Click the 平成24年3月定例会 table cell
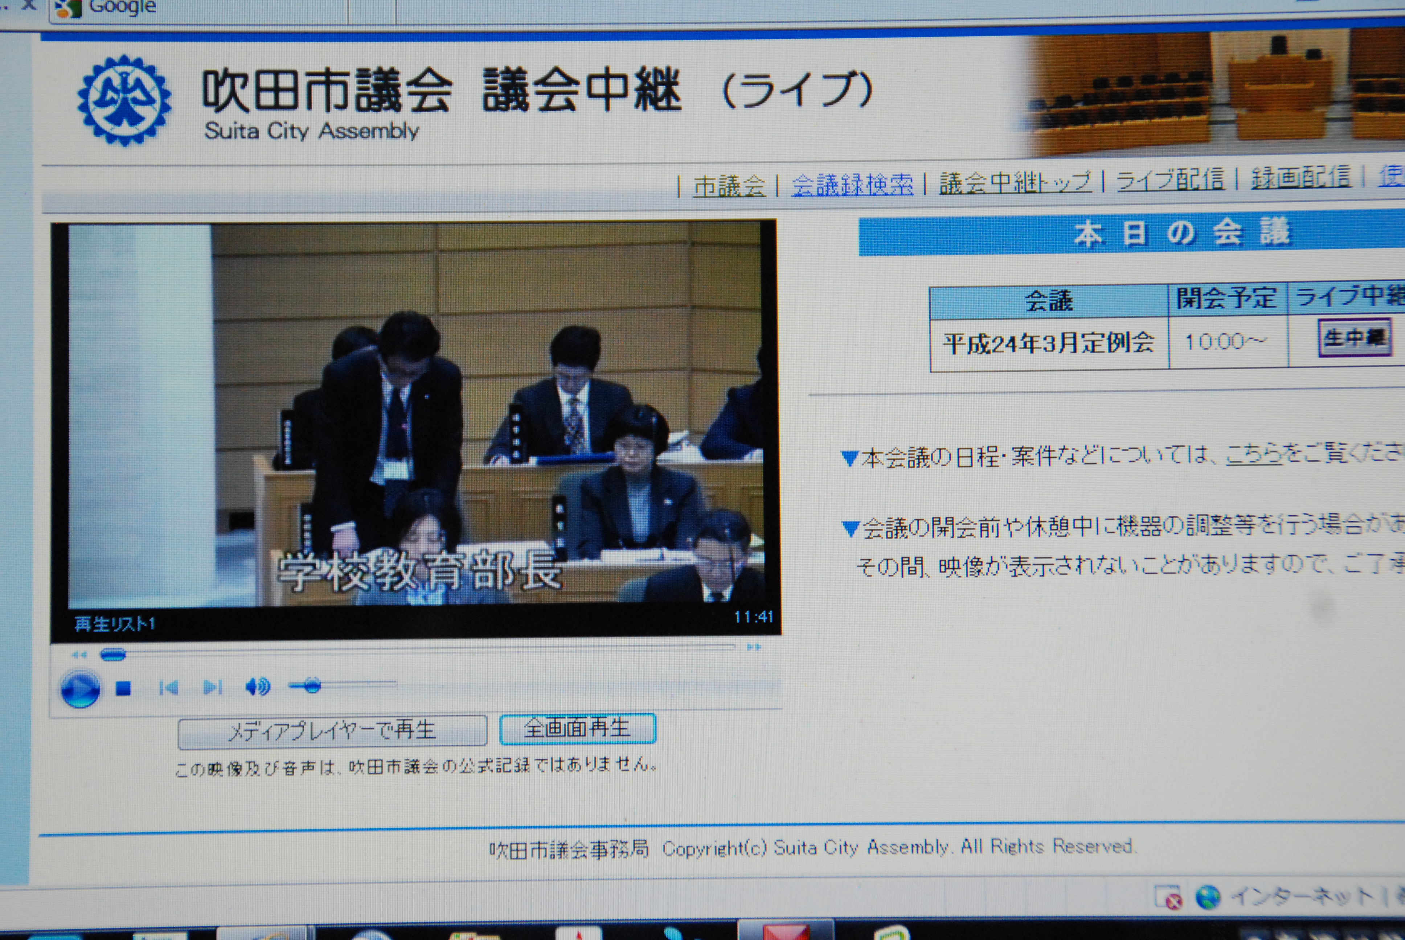This screenshot has width=1405, height=940. coord(1049,343)
